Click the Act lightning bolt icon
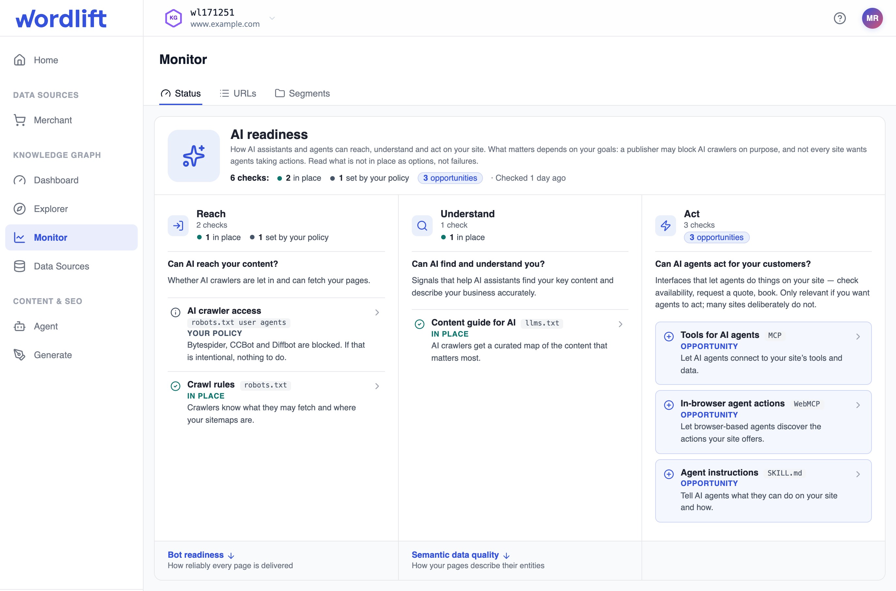896x591 pixels. [x=666, y=225]
